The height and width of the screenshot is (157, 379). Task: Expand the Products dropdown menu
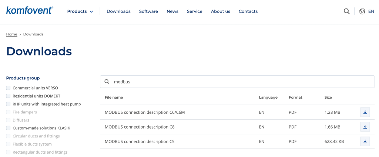pyautogui.click(x=80, y=11)
